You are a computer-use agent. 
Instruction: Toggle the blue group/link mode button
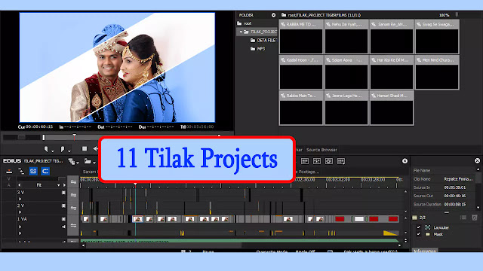tap(33, 171)
